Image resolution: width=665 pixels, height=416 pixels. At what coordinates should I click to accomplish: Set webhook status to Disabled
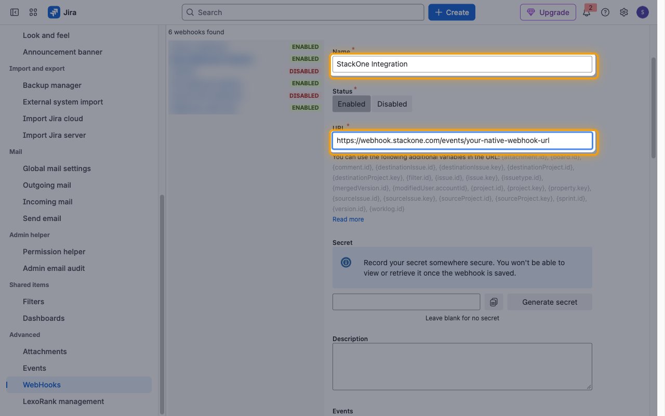[x=392, y=104]
